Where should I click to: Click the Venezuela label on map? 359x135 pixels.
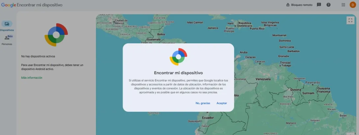(x=263, y=79)
